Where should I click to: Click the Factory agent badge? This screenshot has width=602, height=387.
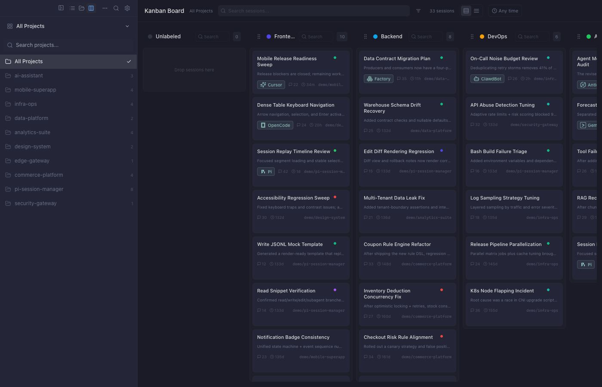378,79
